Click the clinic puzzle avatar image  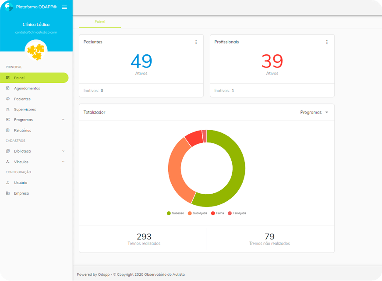[35, 51]
